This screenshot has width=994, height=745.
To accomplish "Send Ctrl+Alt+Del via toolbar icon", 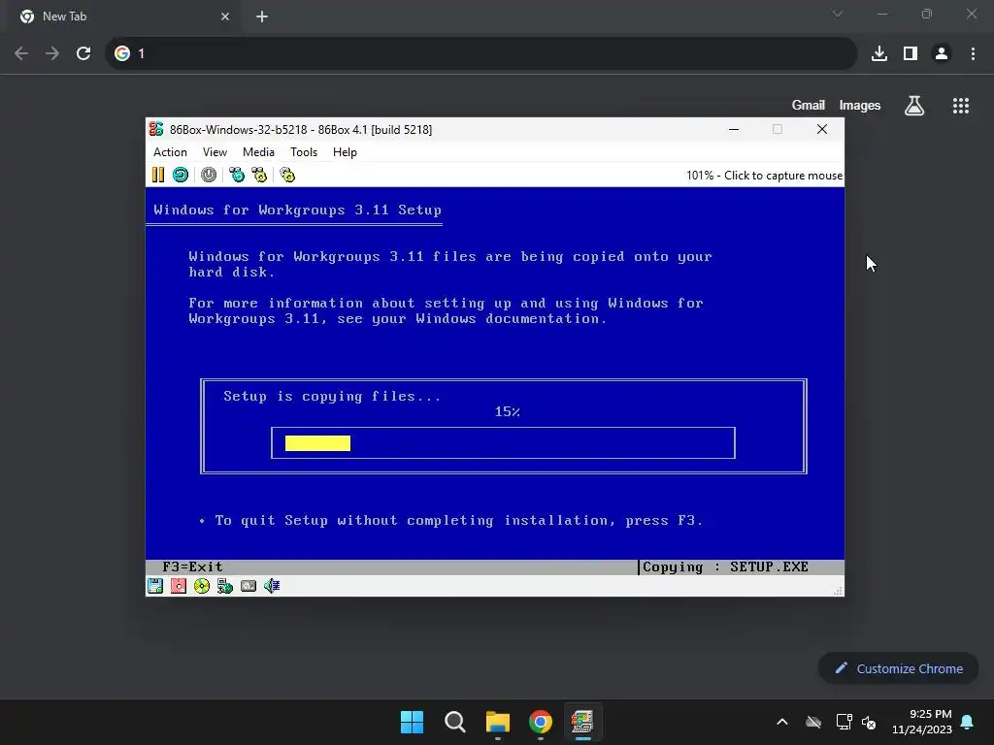I will 237,175.
